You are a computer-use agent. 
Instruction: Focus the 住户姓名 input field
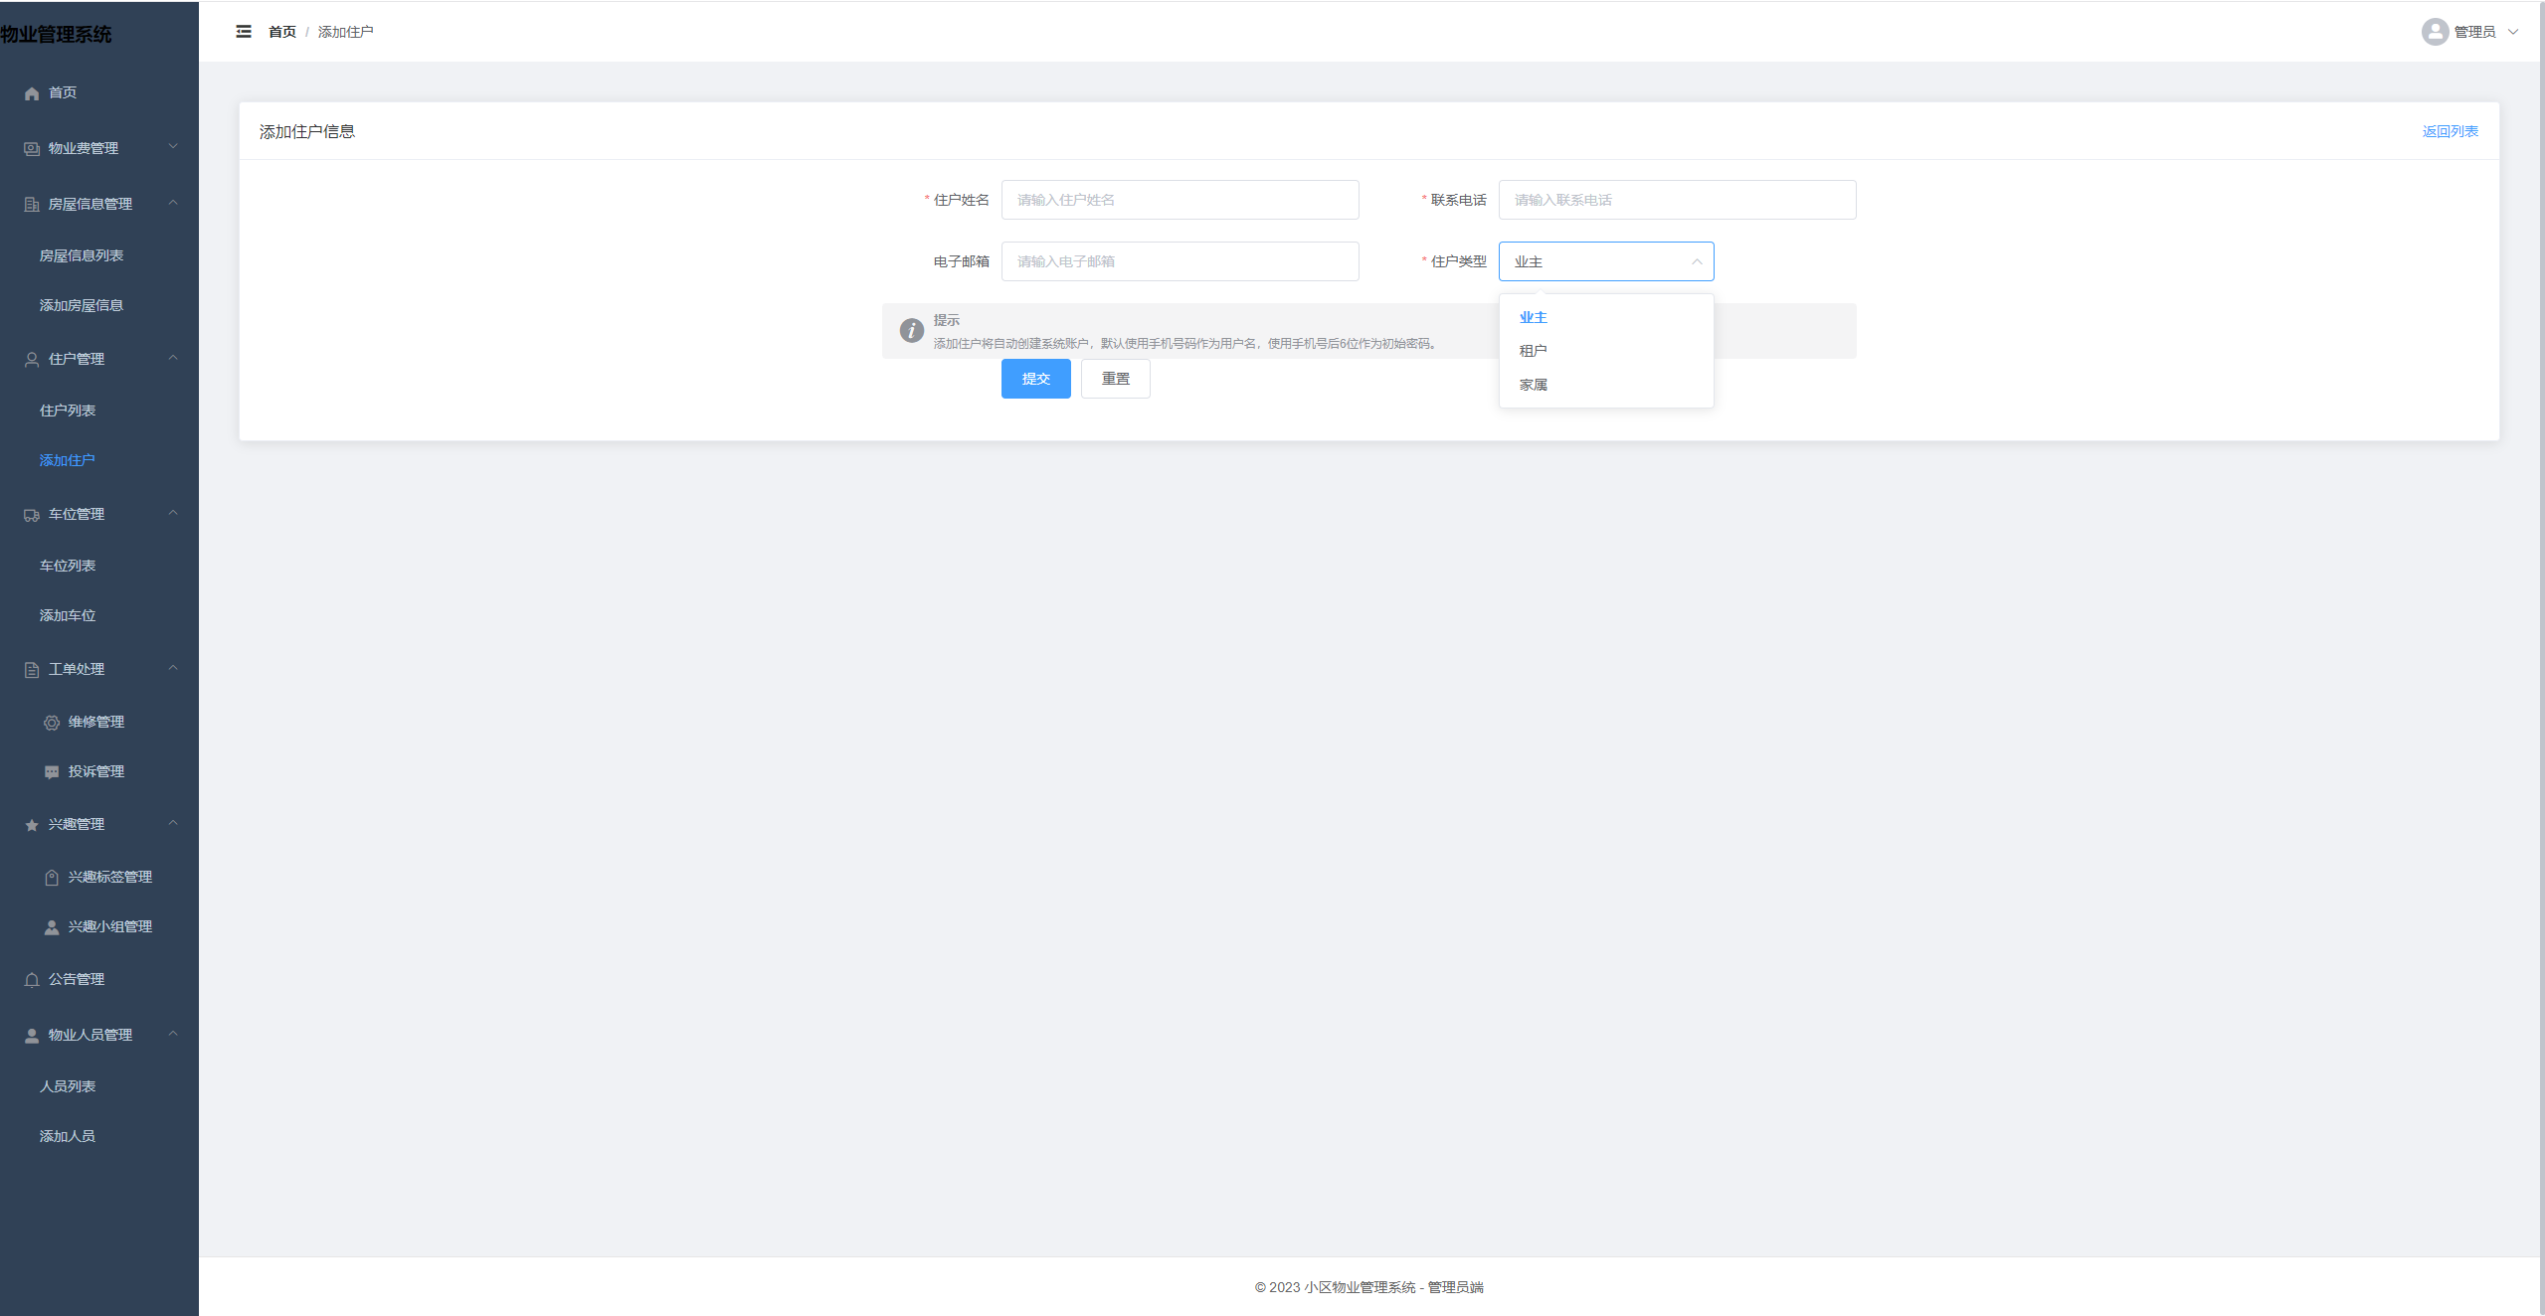(1180, 200)
